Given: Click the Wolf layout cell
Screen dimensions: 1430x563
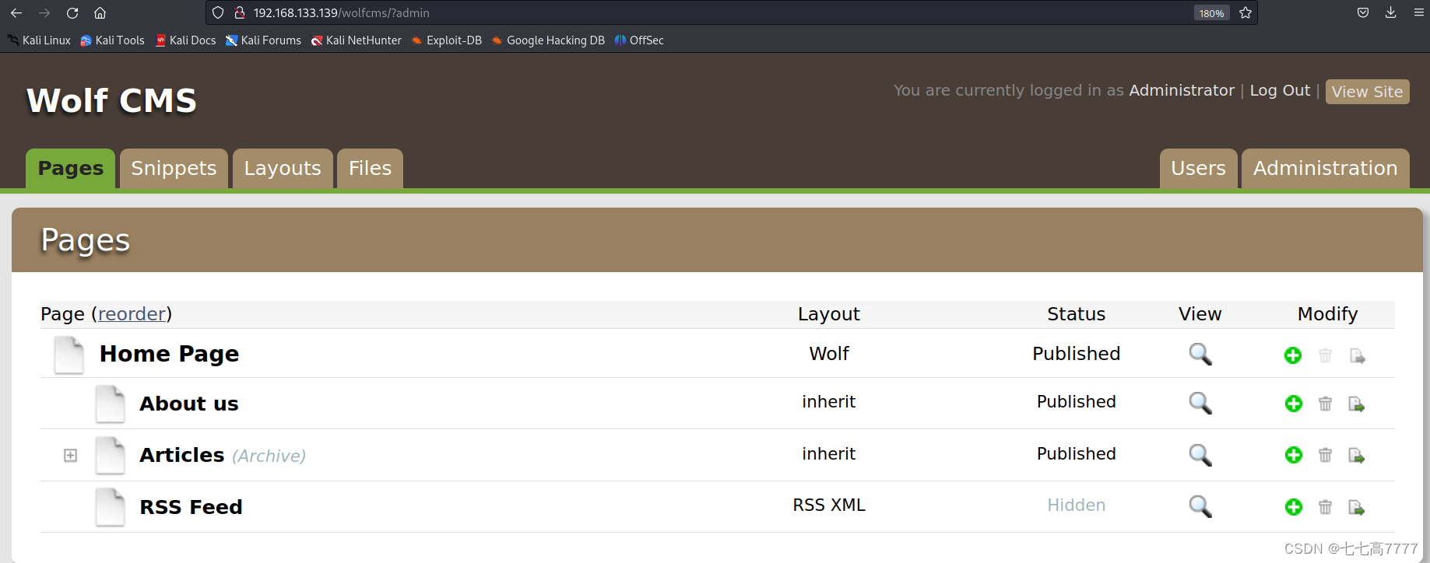Looking at the screenshot, I should point(829,354).
